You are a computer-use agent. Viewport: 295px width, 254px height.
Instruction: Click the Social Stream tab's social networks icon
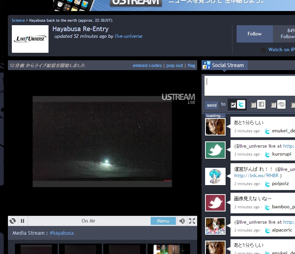[x=206, y=65]
